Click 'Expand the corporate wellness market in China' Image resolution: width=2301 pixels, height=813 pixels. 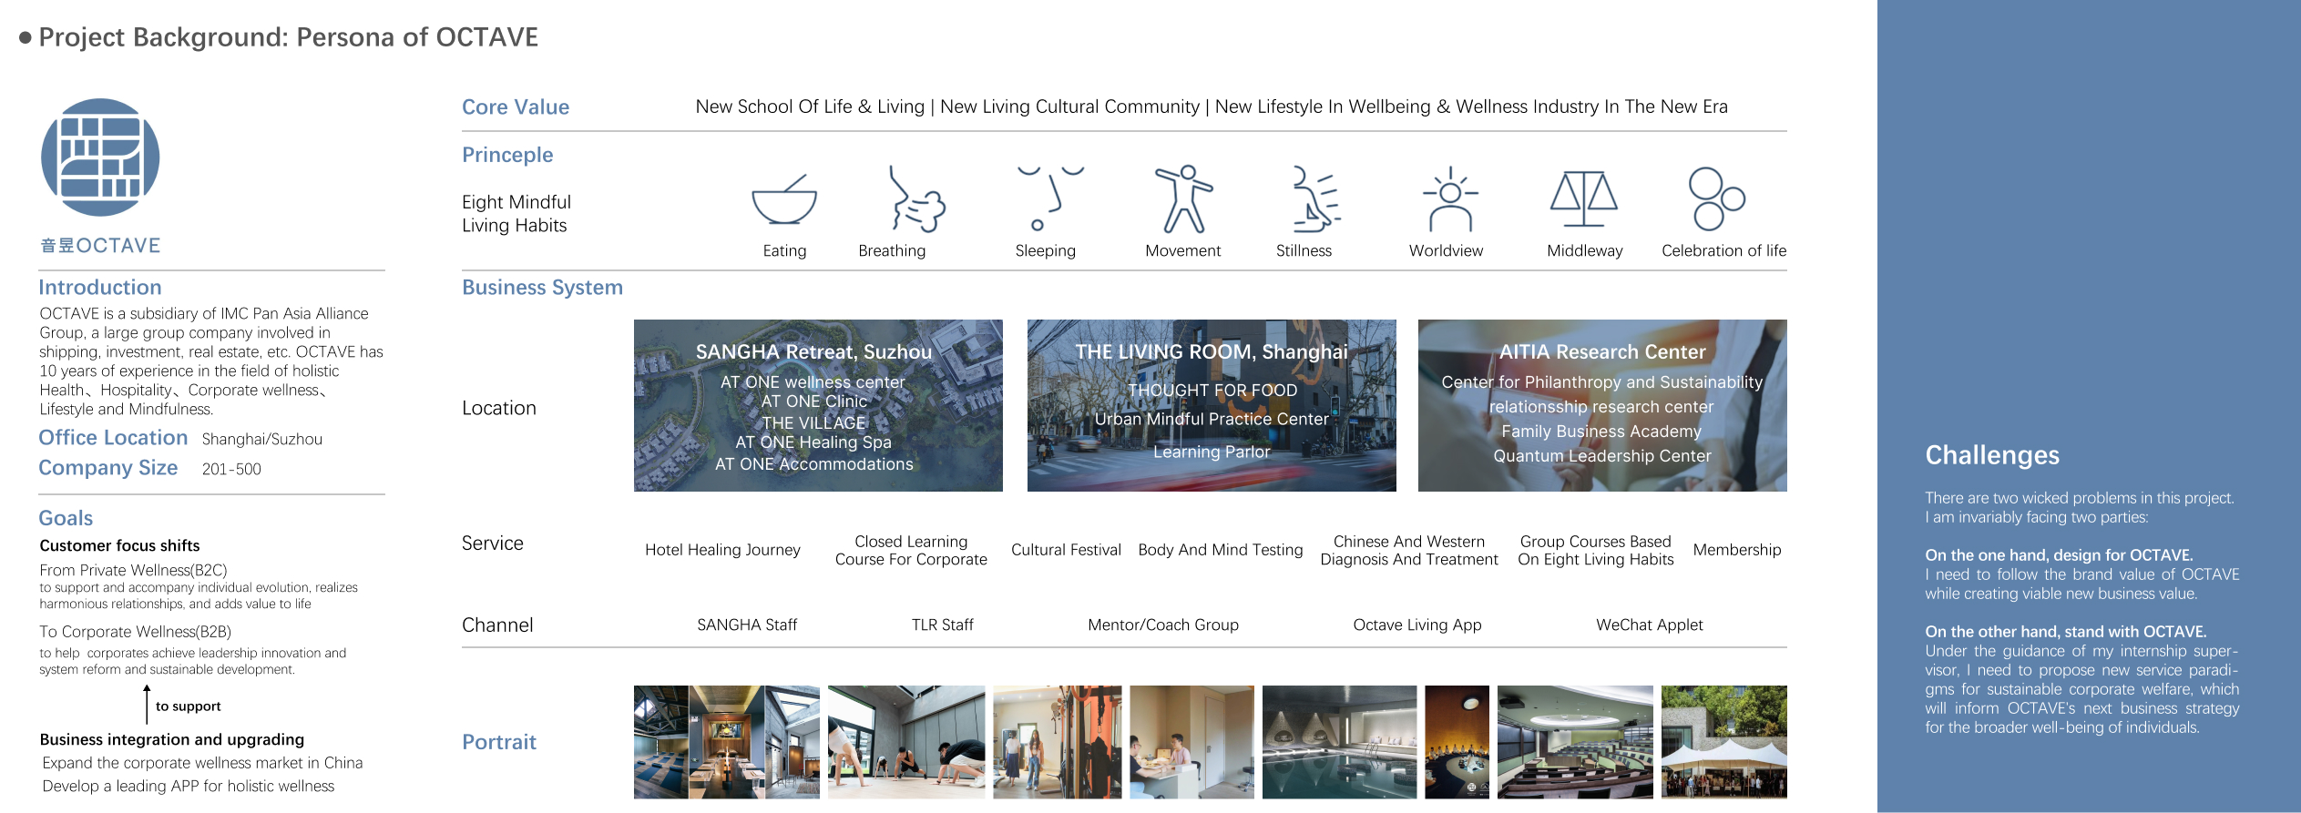pyautogui.click(x=202, y=763)
